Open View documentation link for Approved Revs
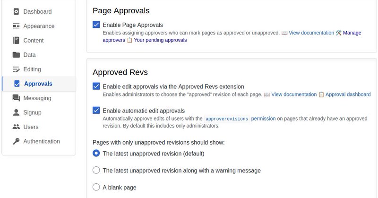 tap(294, 95)
